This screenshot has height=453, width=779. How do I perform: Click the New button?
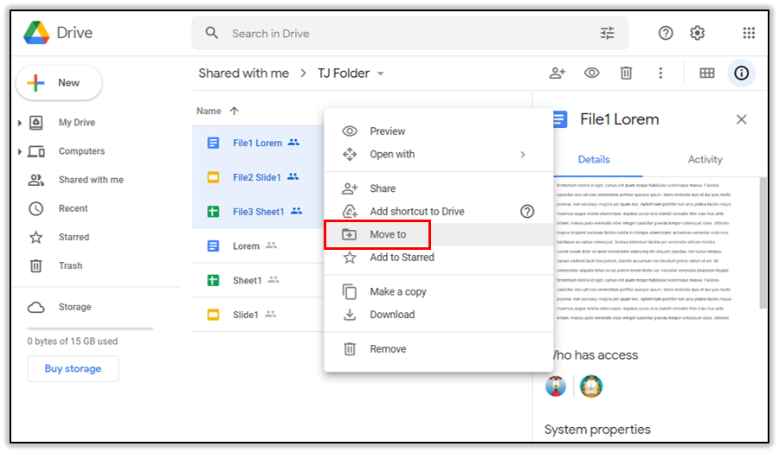point(59,83)
